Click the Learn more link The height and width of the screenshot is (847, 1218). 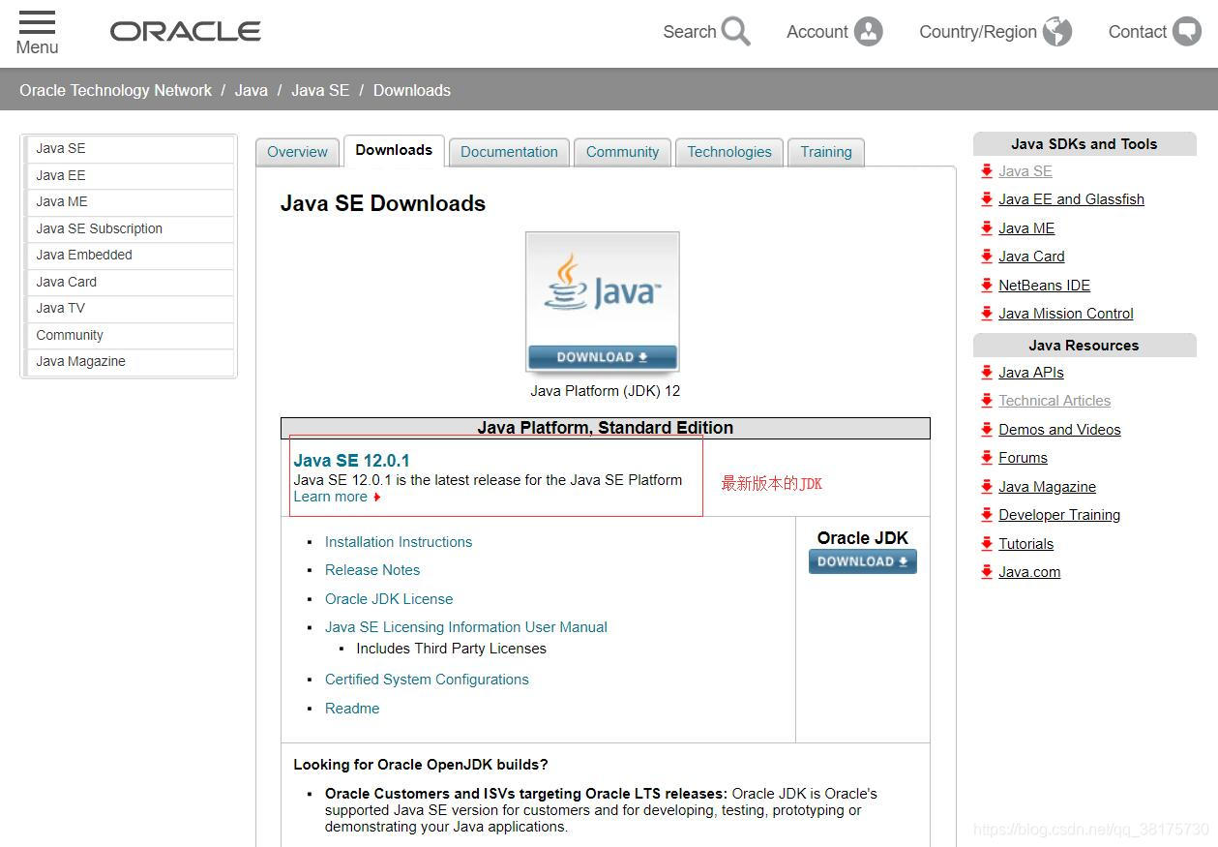(x=331, y=497)
